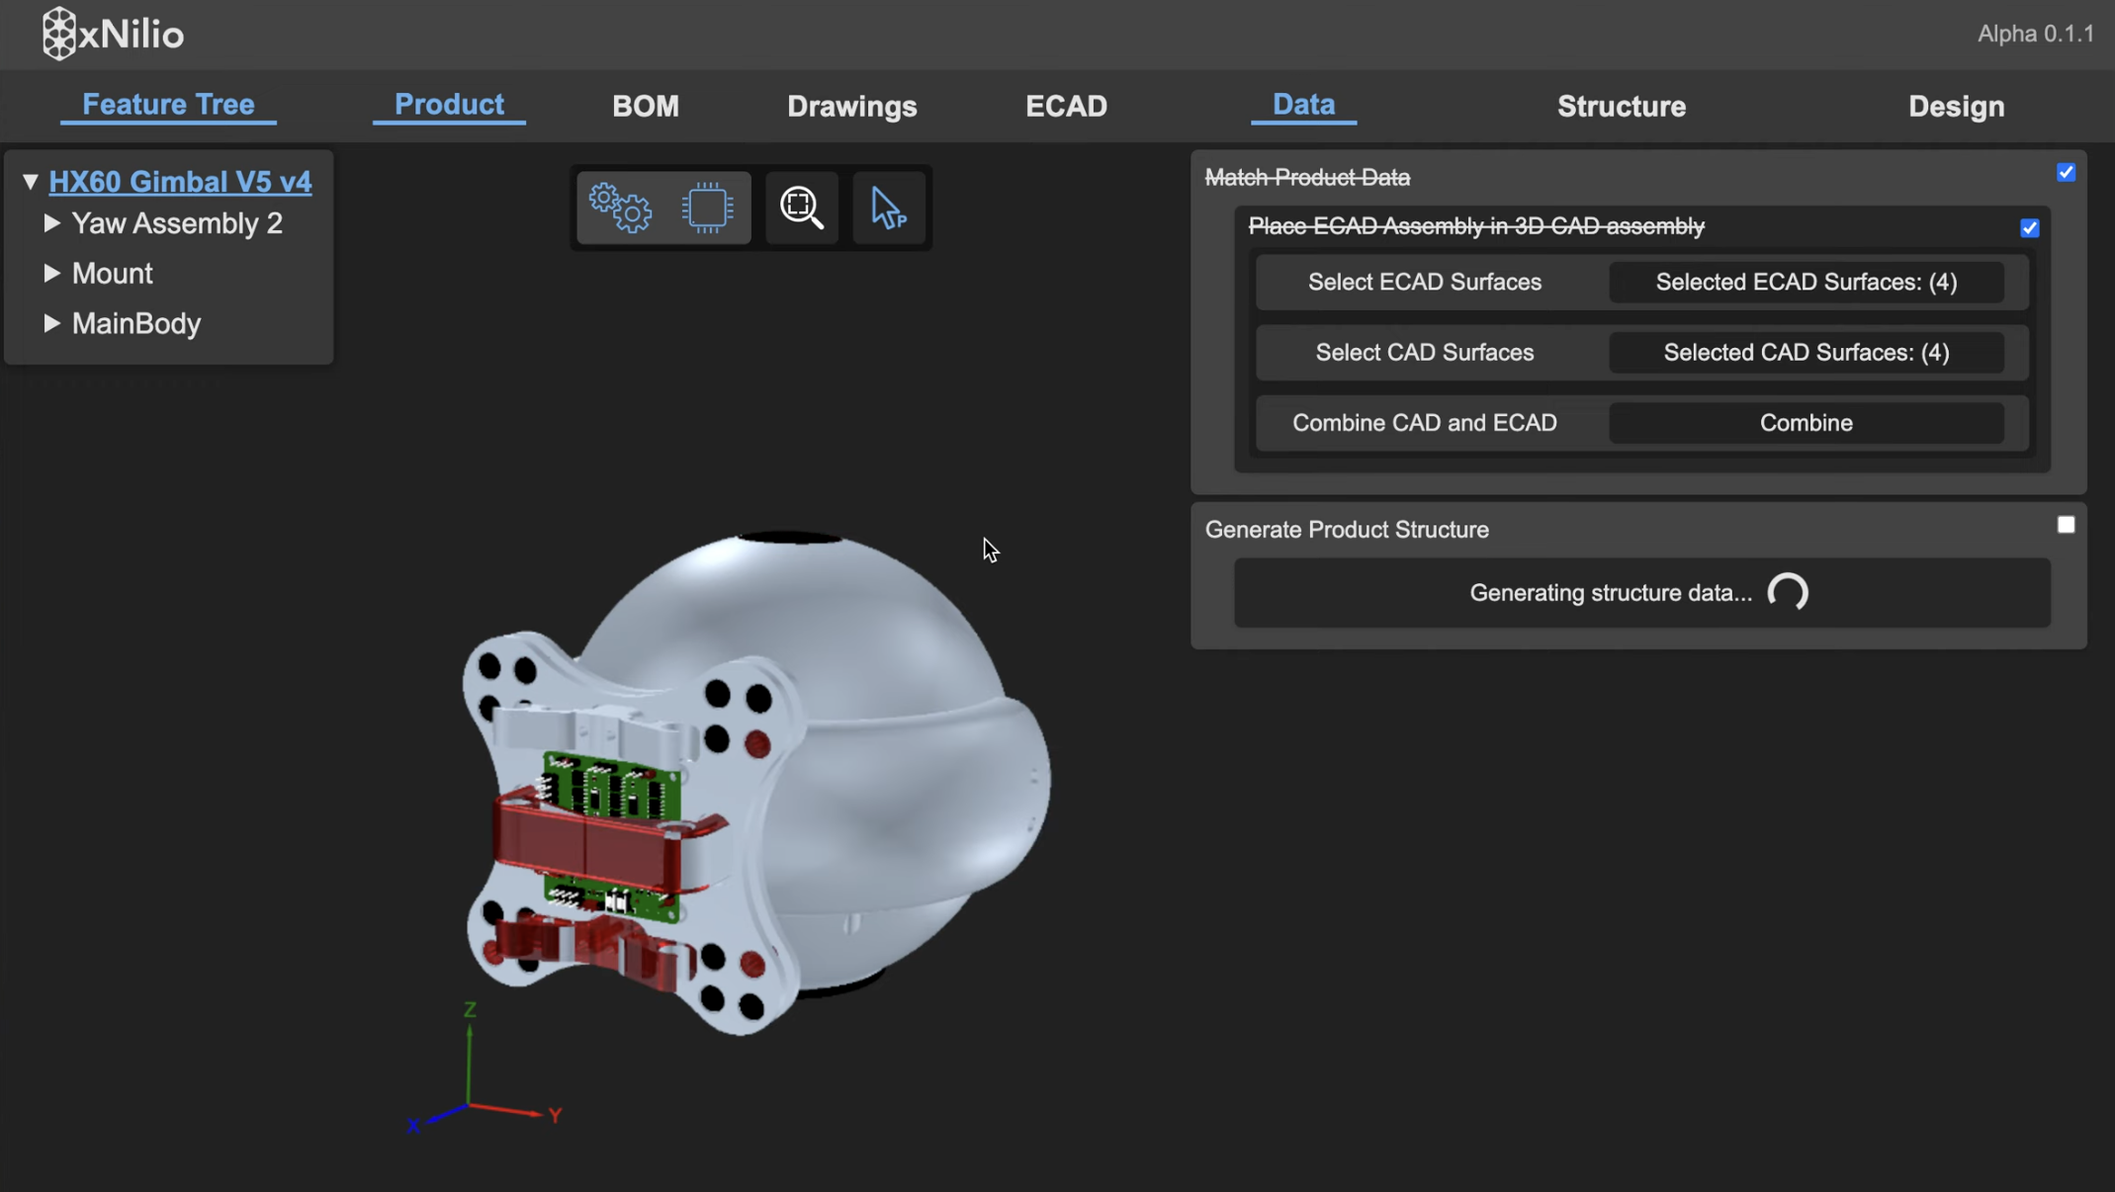Check the Generate Product Structure checkbox

[x=2066, y=525]
